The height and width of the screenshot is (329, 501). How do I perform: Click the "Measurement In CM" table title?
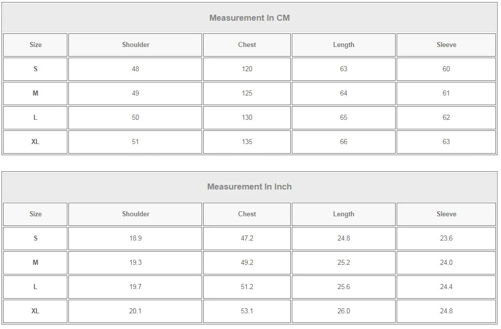tap(249, 18)
